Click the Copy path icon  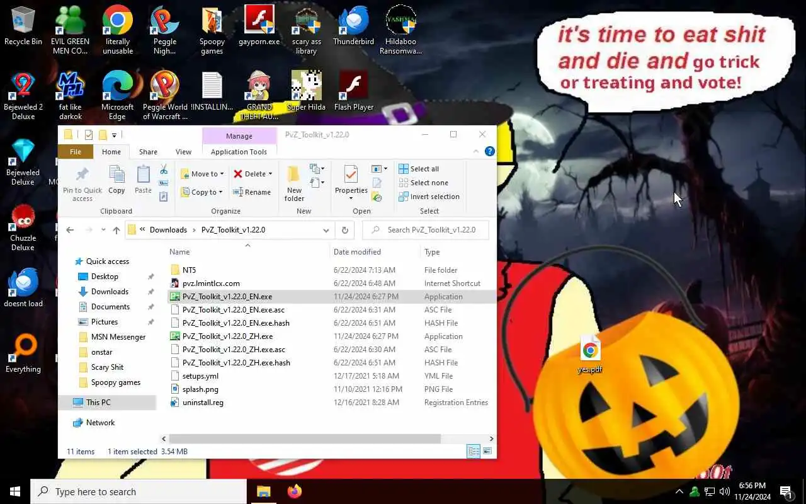coord(164,183)
